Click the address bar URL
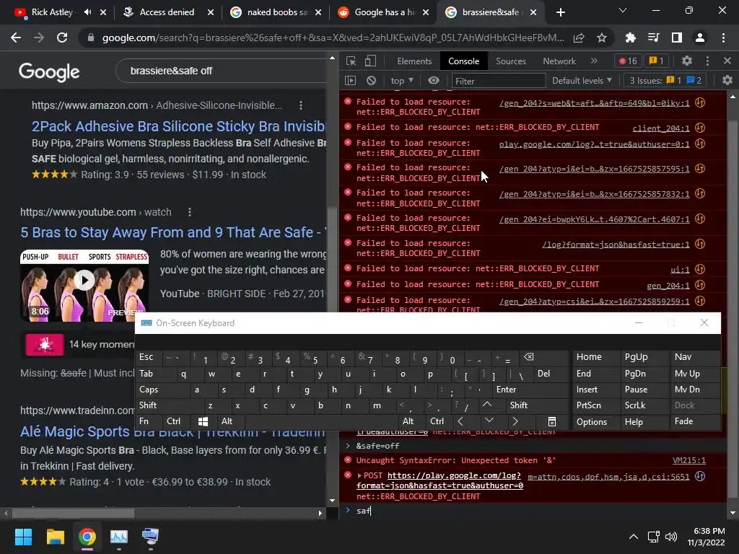 (333, 38)
